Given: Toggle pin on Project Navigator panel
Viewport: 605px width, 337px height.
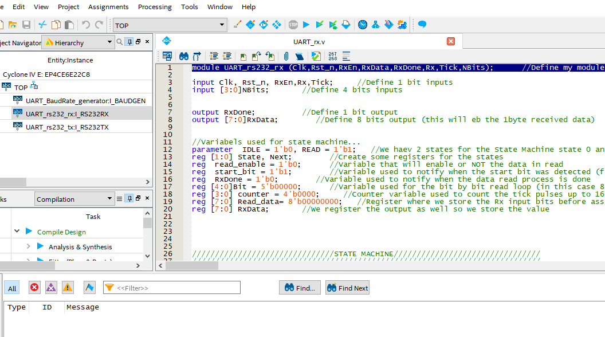Looking at the screenshot, I should (x=129, y=42).
